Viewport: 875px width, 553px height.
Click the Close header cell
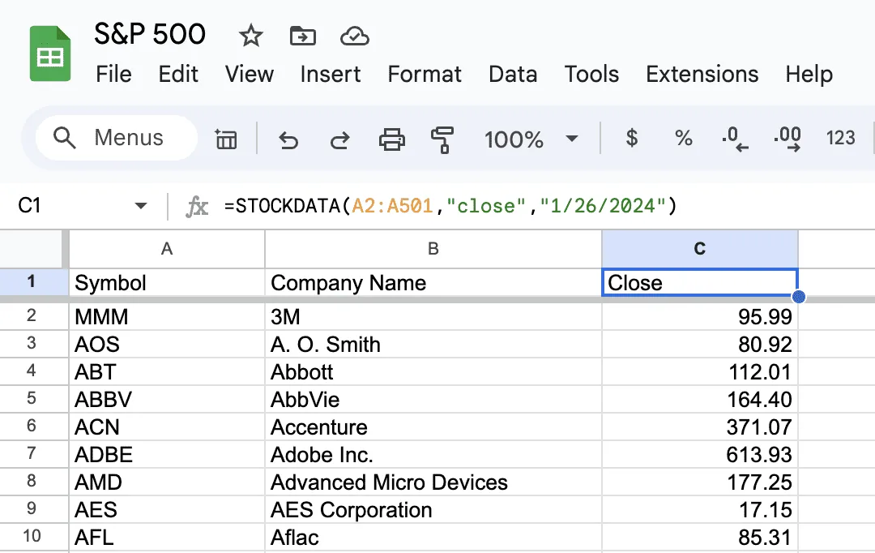pyautogui.click(x=700, y=283)
